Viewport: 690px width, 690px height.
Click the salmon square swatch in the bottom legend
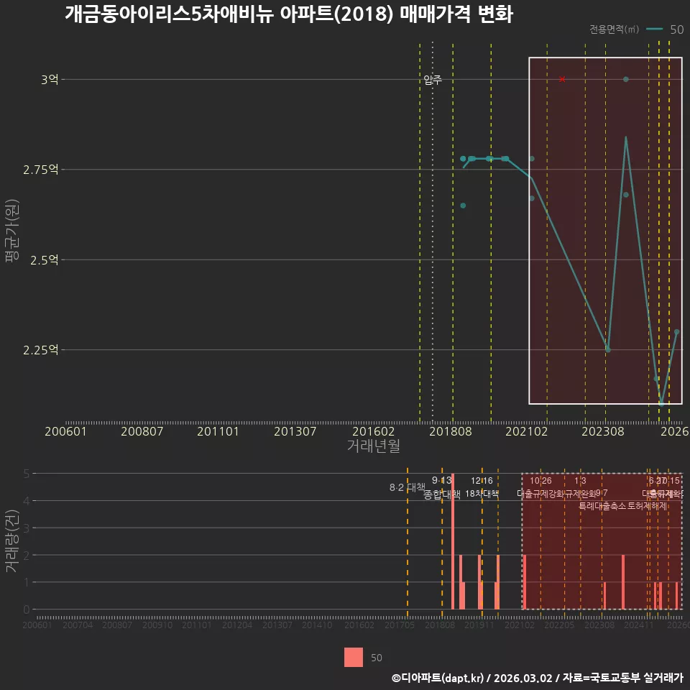click(354, 657)
